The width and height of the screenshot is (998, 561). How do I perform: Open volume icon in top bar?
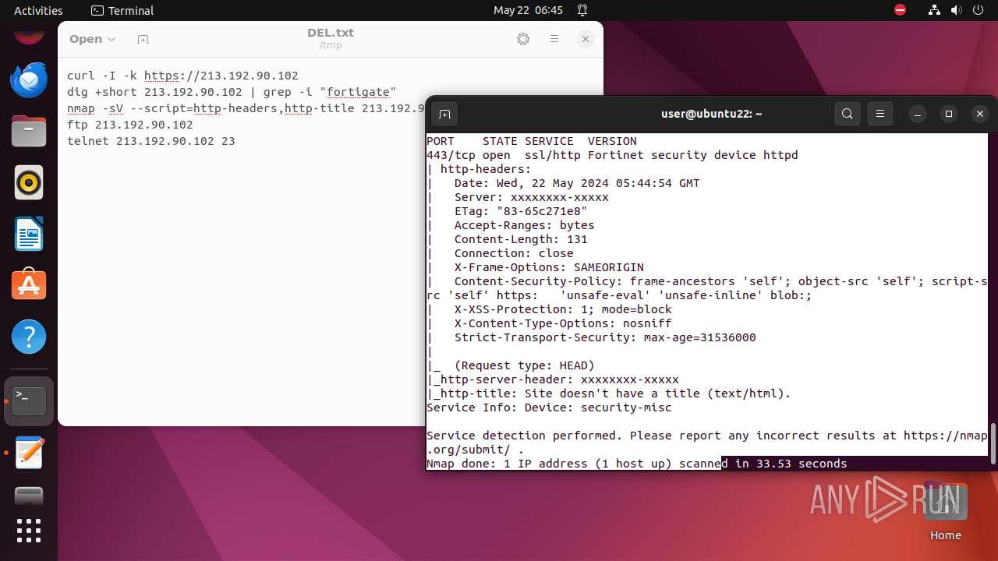957,10
